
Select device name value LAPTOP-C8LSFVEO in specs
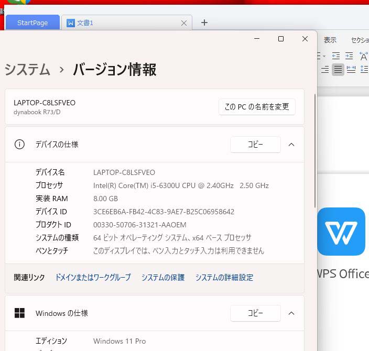124,172
